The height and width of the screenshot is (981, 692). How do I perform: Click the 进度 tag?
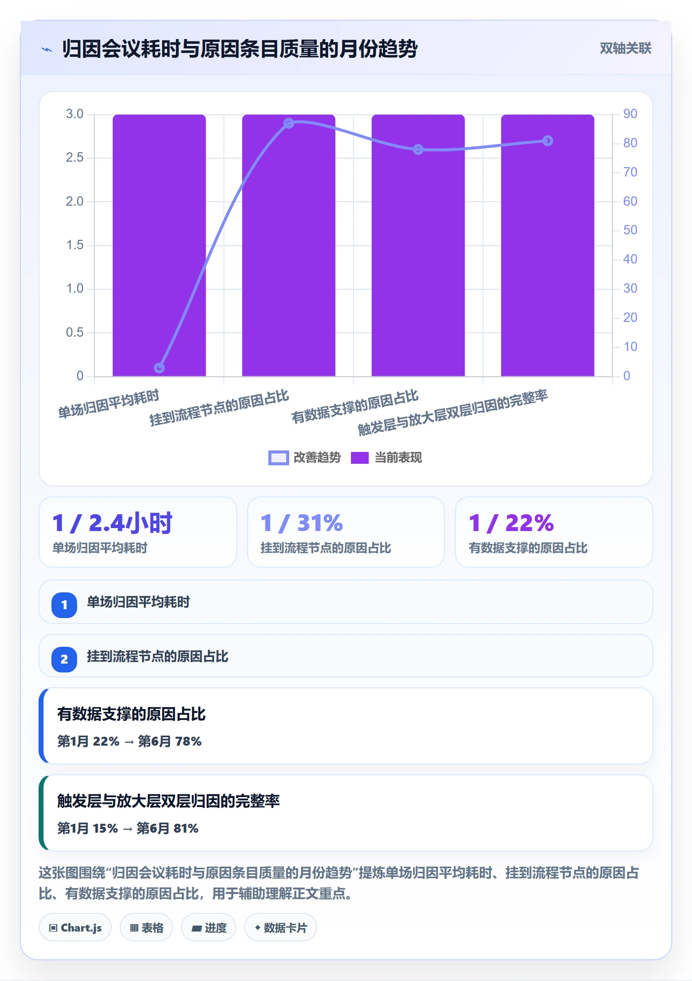point(209,928)
